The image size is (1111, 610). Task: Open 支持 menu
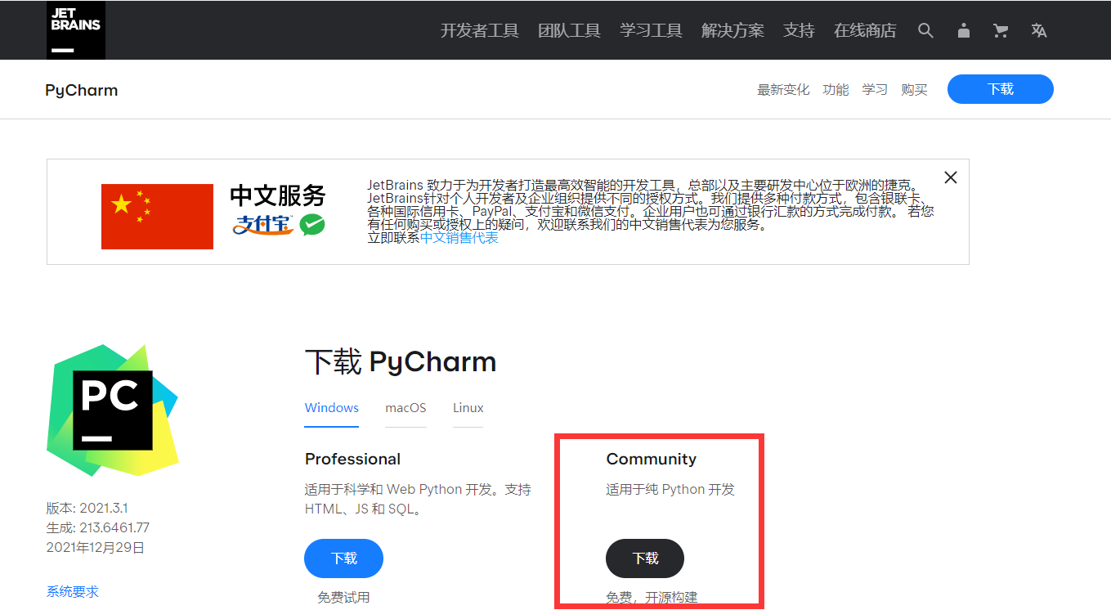click(799, 30)
